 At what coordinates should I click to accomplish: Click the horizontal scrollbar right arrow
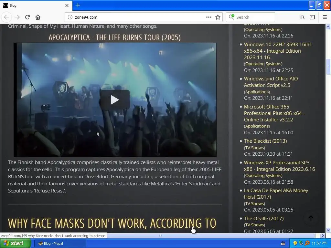pos(323,235)
